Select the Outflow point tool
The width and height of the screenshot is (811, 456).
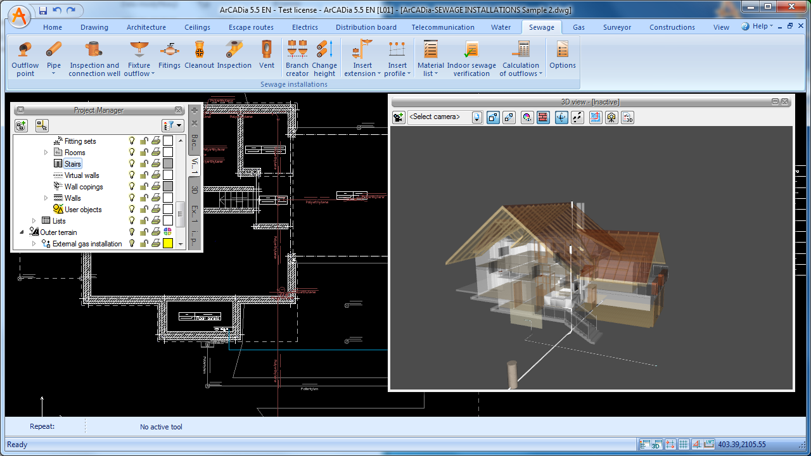coord(25,58)
